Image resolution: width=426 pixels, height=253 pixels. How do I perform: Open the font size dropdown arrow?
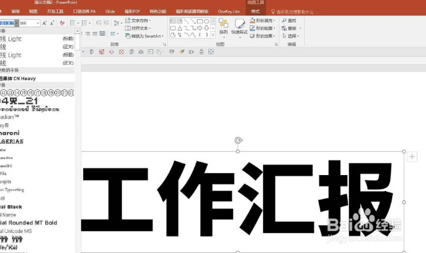[38, 23]
